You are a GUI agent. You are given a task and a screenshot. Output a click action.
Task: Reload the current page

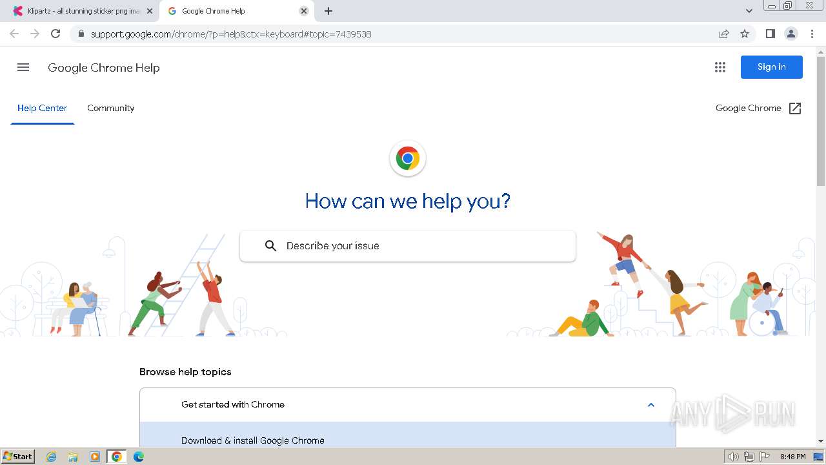55,34
